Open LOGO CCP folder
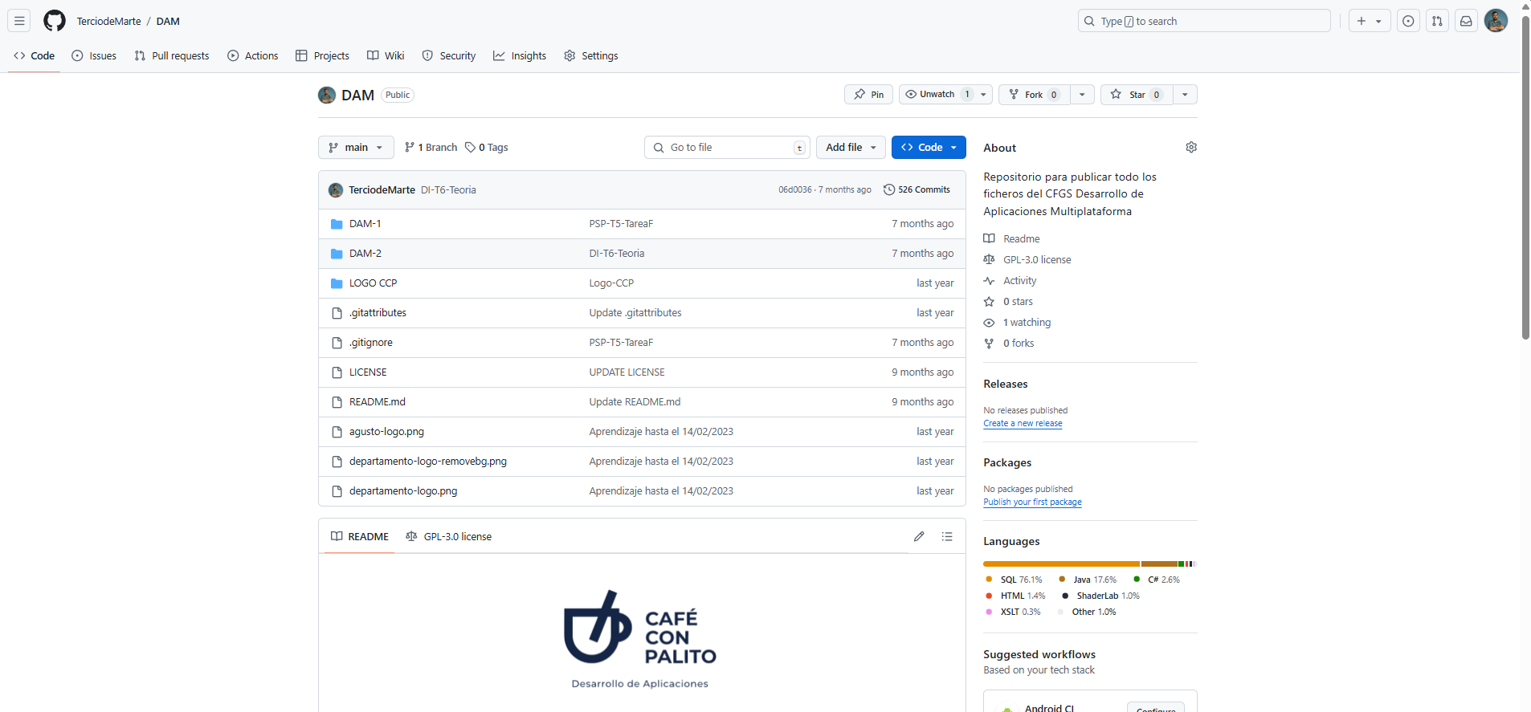This screenshot has width=1531, height=712. tap(373, 283)
